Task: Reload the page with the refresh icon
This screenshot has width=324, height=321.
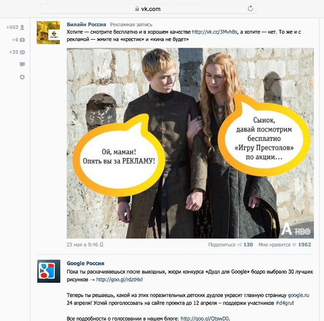Action: click(250, 9)
